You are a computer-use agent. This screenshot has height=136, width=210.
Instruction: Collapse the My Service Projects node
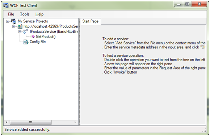(8, 21)
